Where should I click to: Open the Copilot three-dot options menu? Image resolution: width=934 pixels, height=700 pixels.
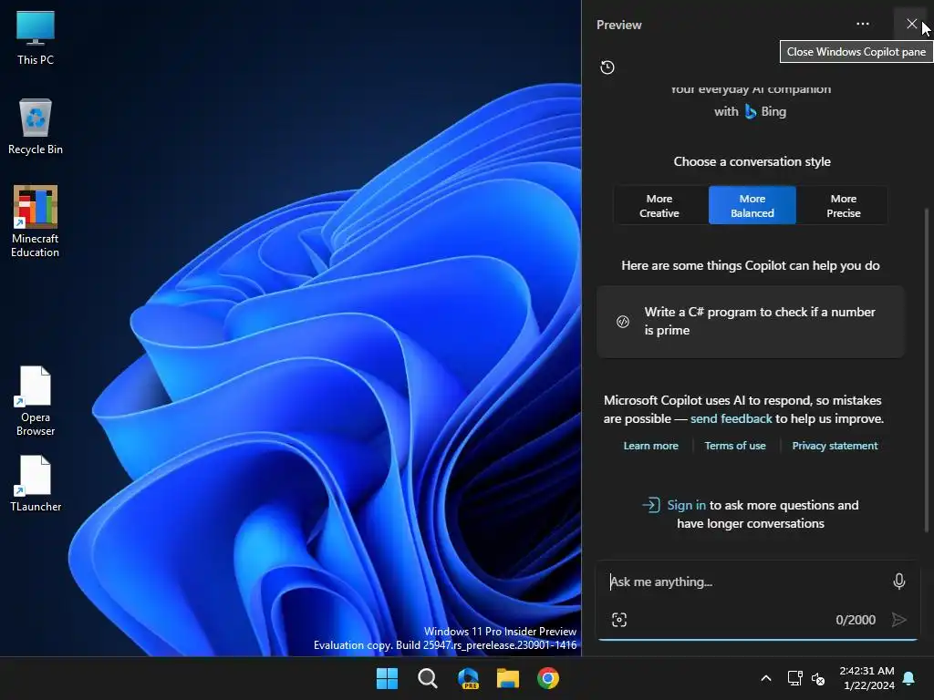pyautogui.click(x=863, y=25)
